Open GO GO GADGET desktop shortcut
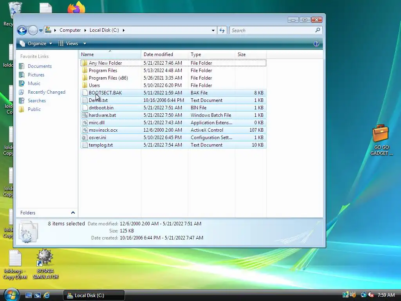This screenshot has width=401, height=301. click(x=381, y=140)
